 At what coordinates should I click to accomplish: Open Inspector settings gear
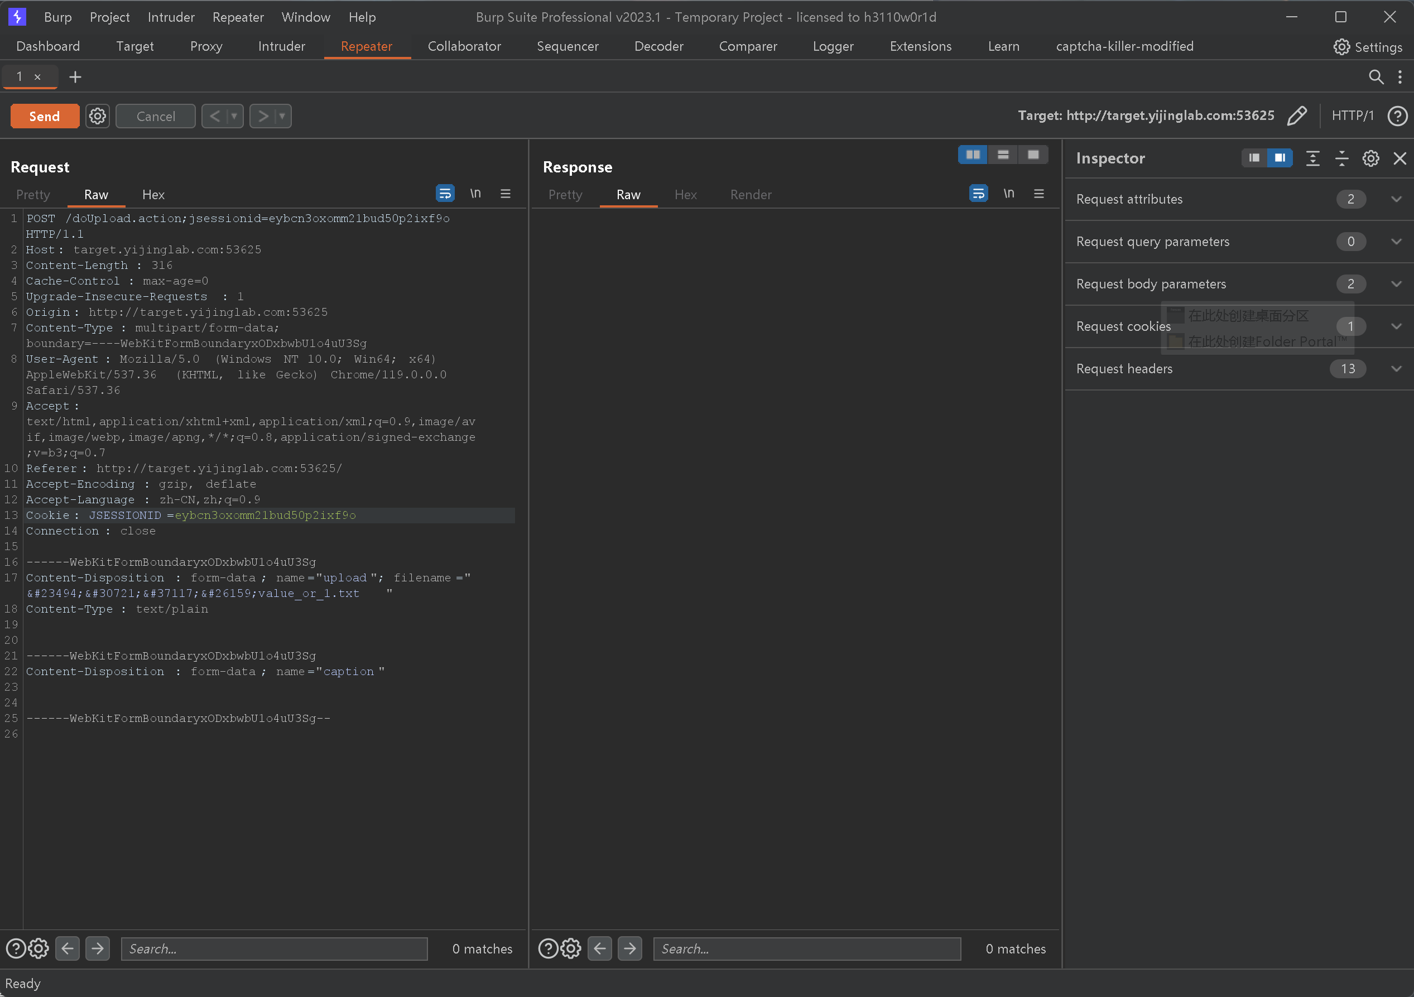click(x=1370, y=158)
